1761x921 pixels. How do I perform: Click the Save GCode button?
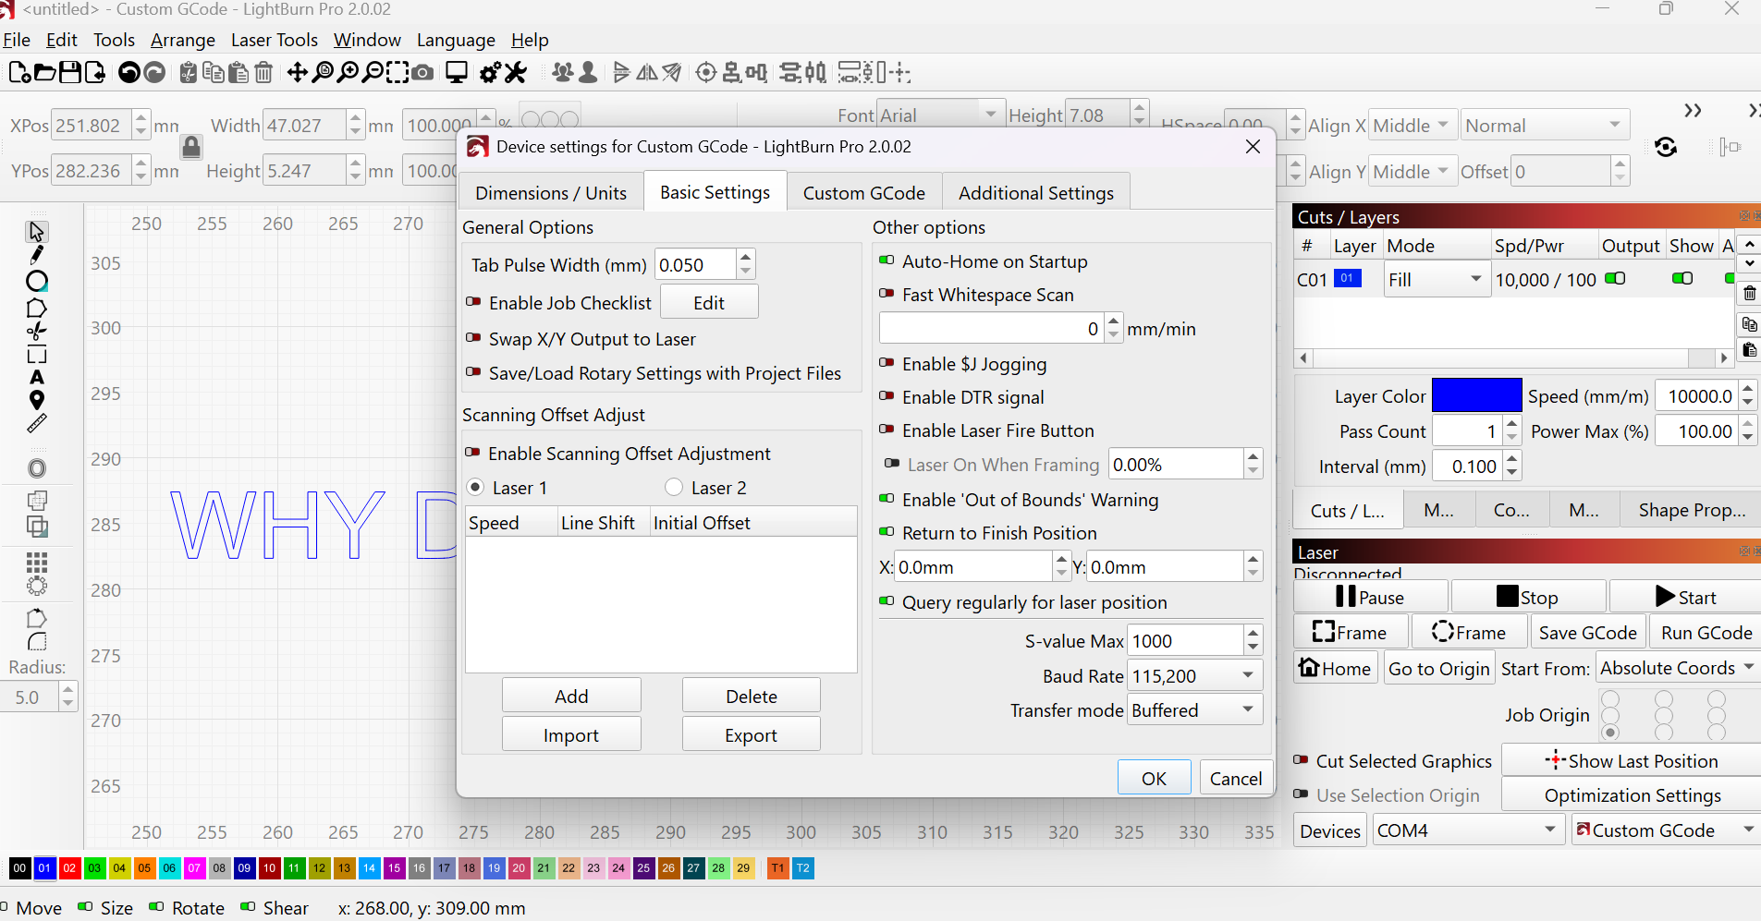point(1587,632)
